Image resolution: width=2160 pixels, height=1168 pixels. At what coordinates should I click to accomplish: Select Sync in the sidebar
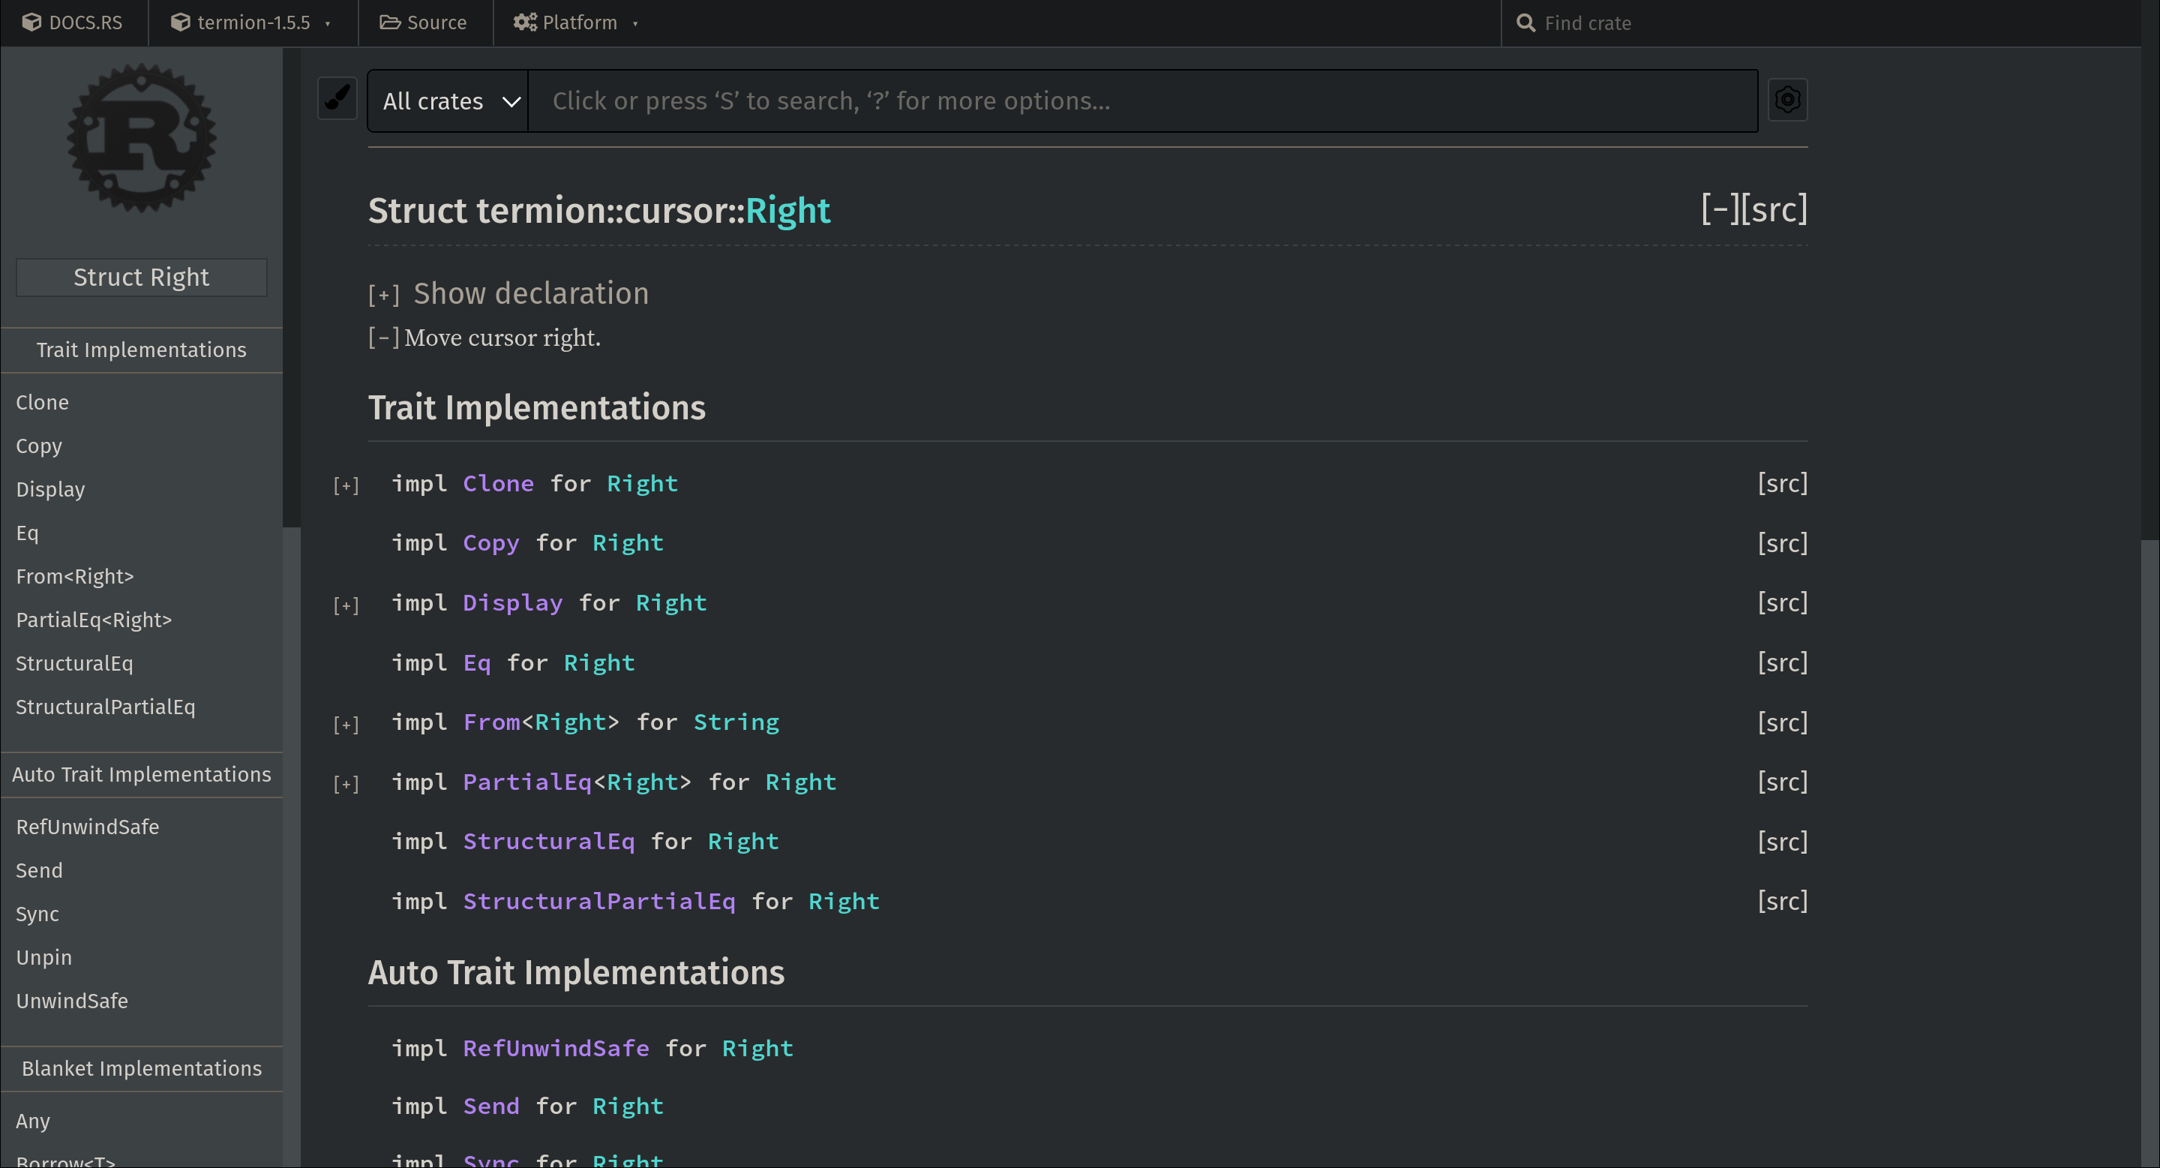tap(37, 914)
